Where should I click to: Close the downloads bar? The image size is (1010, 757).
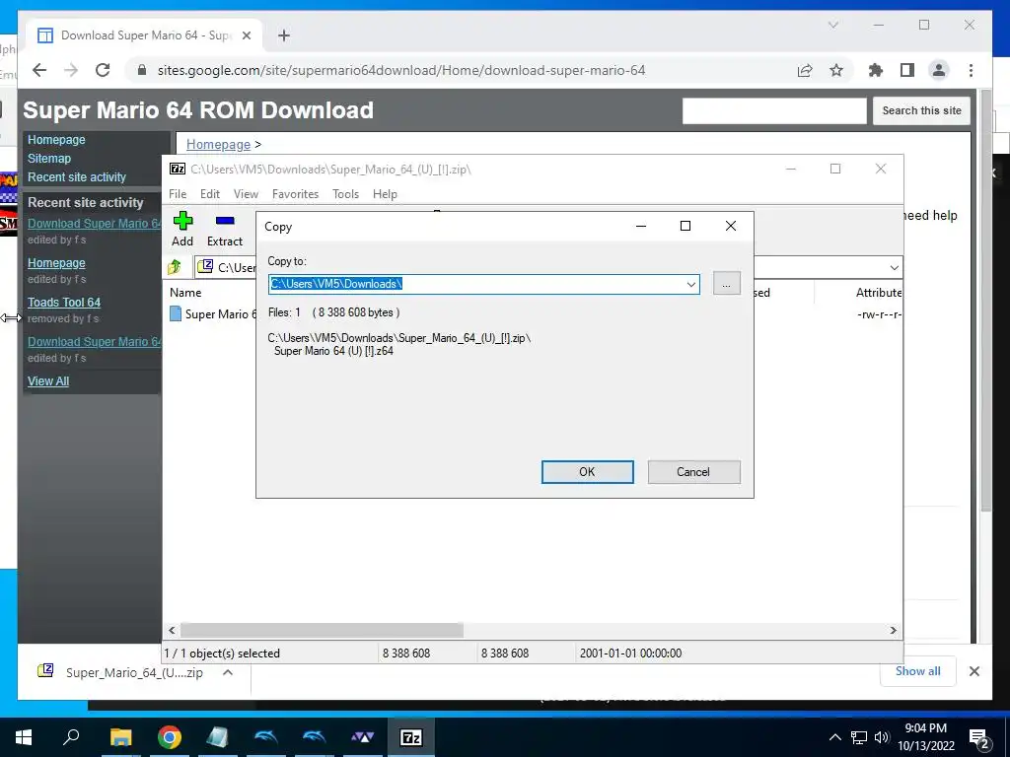tap(974, 671)
